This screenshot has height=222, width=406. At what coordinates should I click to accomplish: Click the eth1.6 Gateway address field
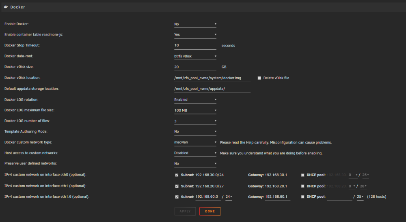tap(278, 197)
